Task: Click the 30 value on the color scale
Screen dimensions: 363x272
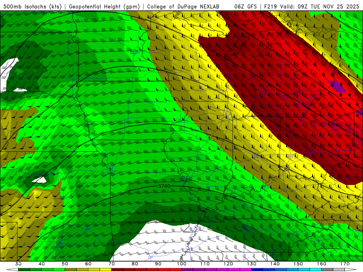Action: point(18,264)
